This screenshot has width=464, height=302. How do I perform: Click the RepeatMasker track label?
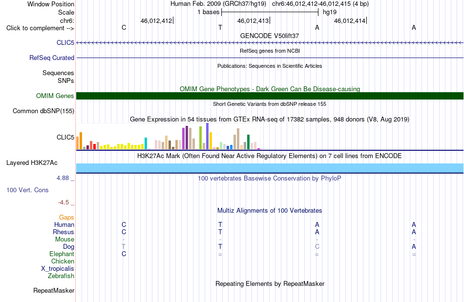pos(54,290)
